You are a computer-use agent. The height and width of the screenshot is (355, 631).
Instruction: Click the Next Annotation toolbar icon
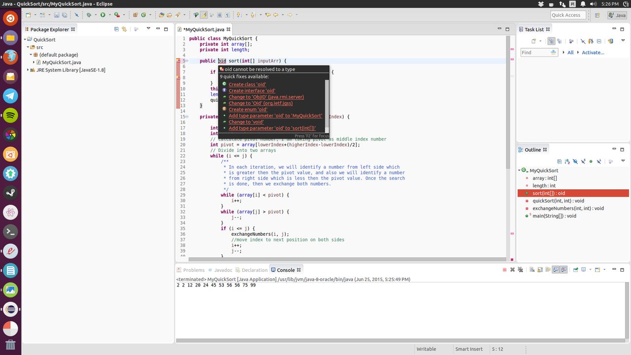coord(238,15)
